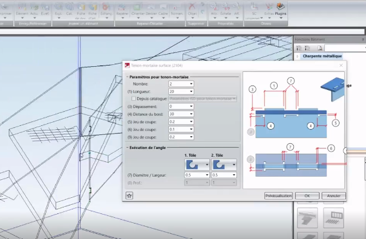The width and height of the screenshot is (366, 239).
Task: Click first sort icon in Fonctions Bâtiment panel
Action: (299, 48)
